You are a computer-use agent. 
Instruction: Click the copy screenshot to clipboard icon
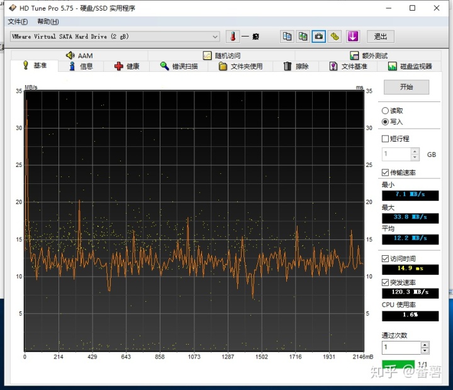click(x=303, y=37)
